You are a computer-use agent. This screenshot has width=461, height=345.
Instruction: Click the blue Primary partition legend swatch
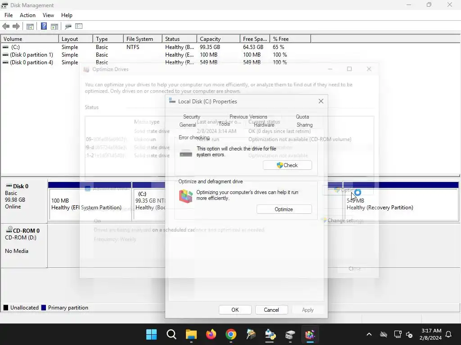[44, 307]
